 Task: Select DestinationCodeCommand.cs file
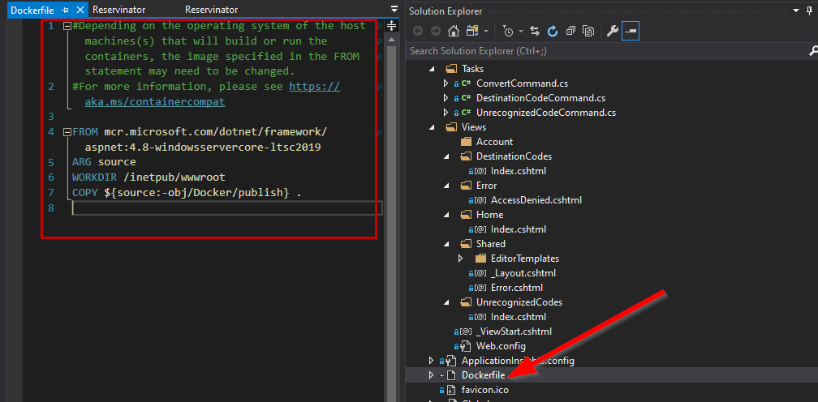coord(540,98)
